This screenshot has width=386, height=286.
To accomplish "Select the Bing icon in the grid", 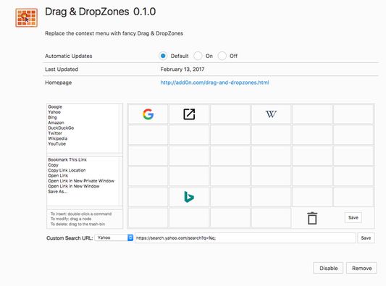I will [189, 197].
